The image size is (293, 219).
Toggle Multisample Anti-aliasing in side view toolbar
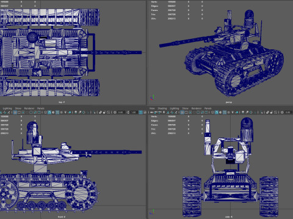[x=251, y=113]
